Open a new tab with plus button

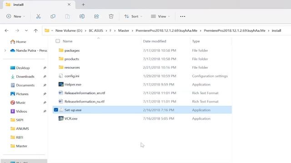[x=83, y=5]
